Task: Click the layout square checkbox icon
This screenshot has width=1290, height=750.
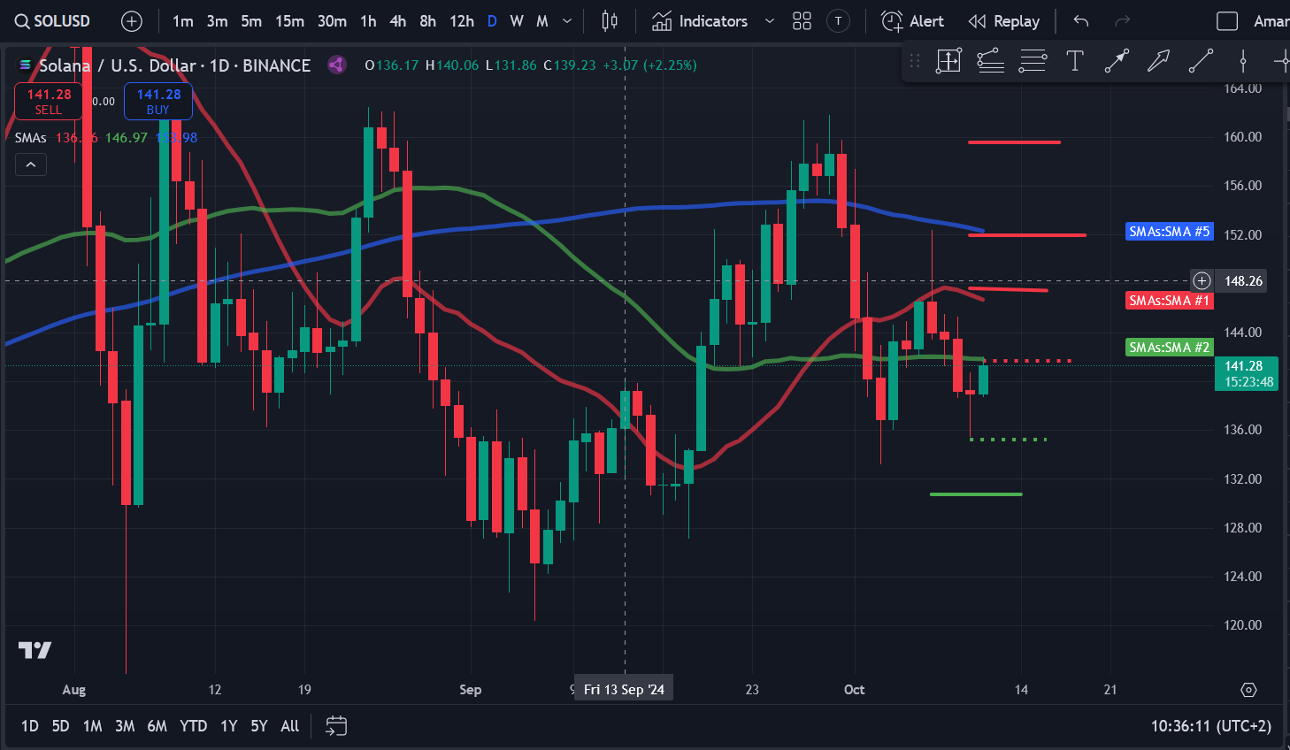Action: (x=1227, y=21)
